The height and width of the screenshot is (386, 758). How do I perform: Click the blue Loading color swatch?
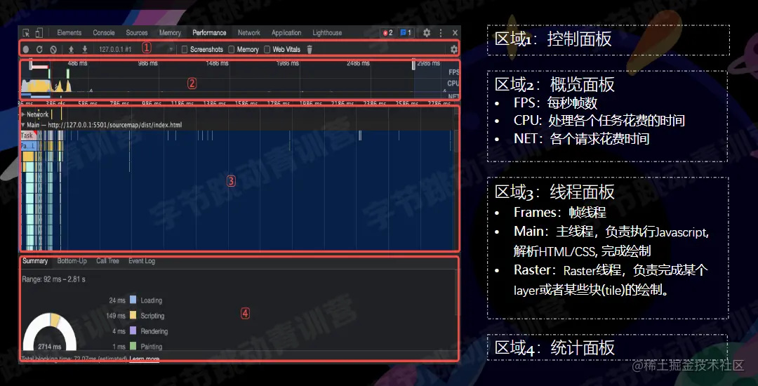pos(133,300)
